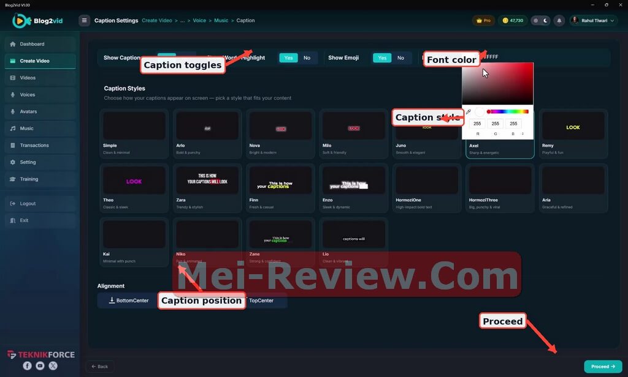628x377 pixels.
Task: Set Word Highlight to No
Action: [x=307, y=58]
